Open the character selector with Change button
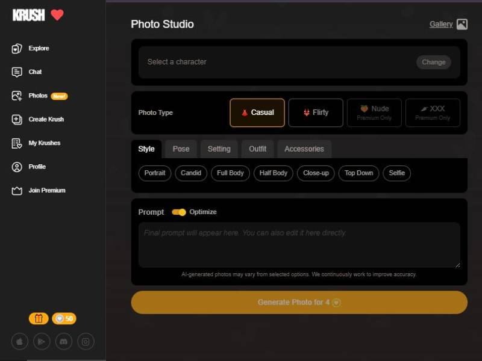482x361 pixels. pyautogui.click(x=433, y=62)
